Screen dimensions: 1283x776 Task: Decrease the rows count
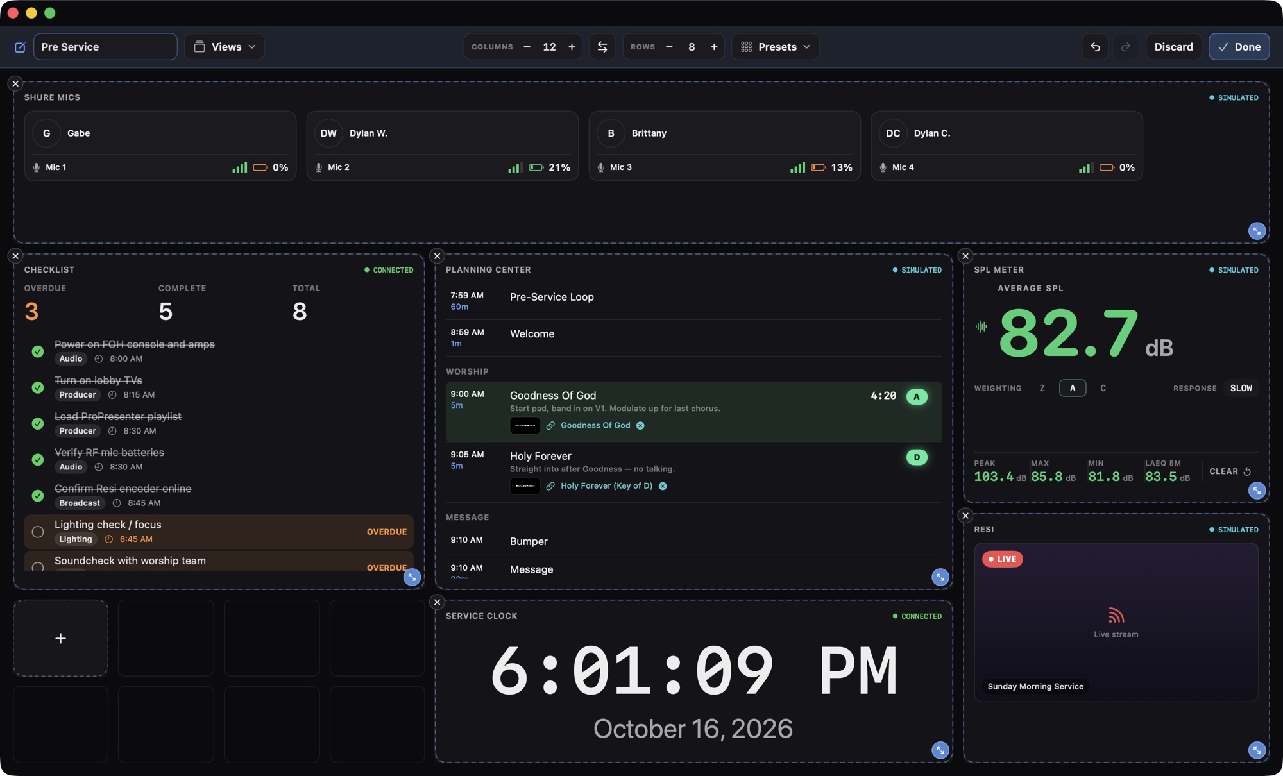(x=669, y=47)
